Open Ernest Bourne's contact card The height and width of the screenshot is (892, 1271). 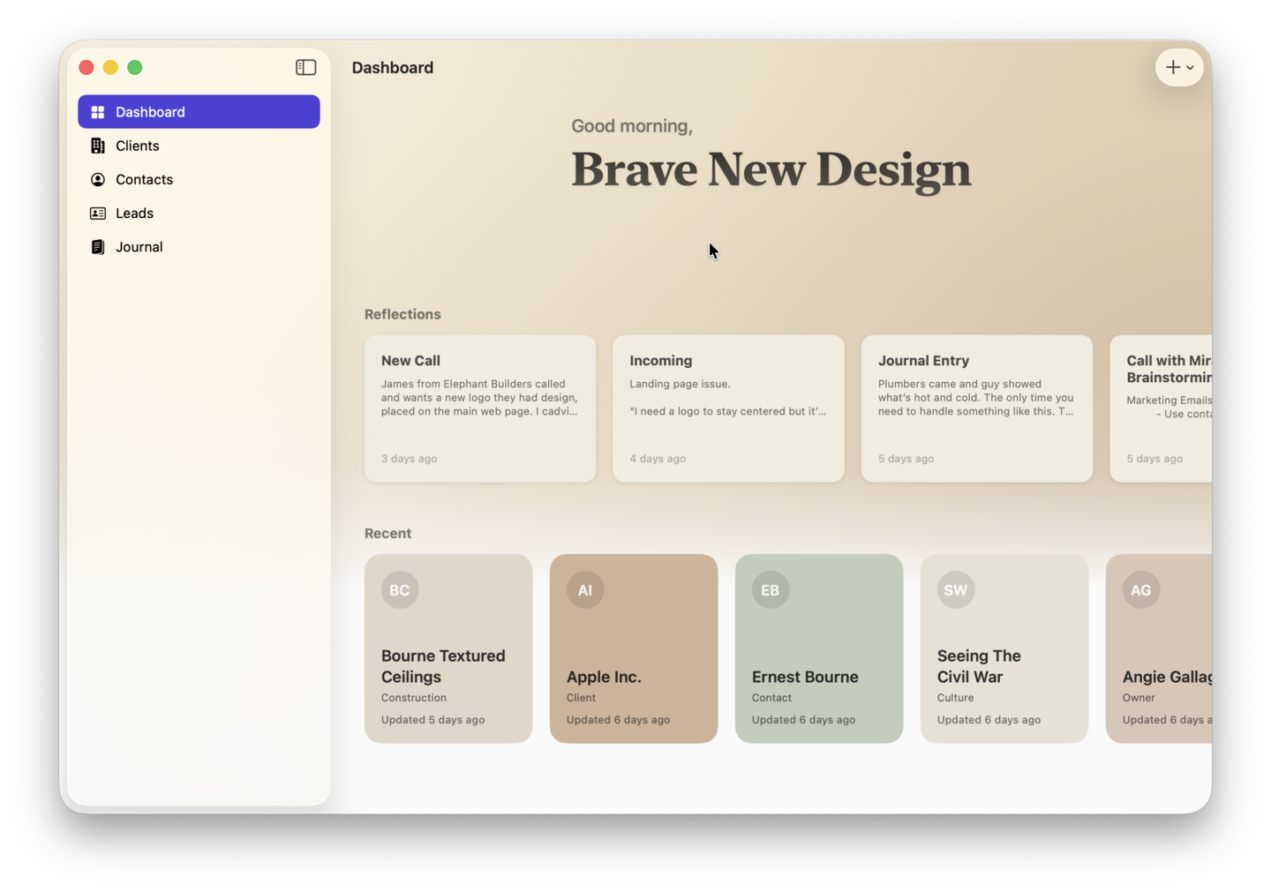coord(818,648)
